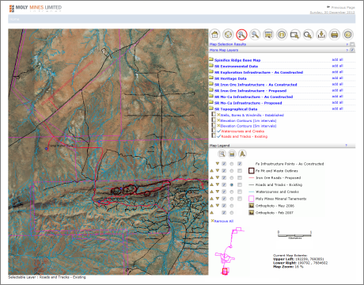Expand the SR Environmental Data folder
The image size is (364, 285).
[x=211, y=66]
